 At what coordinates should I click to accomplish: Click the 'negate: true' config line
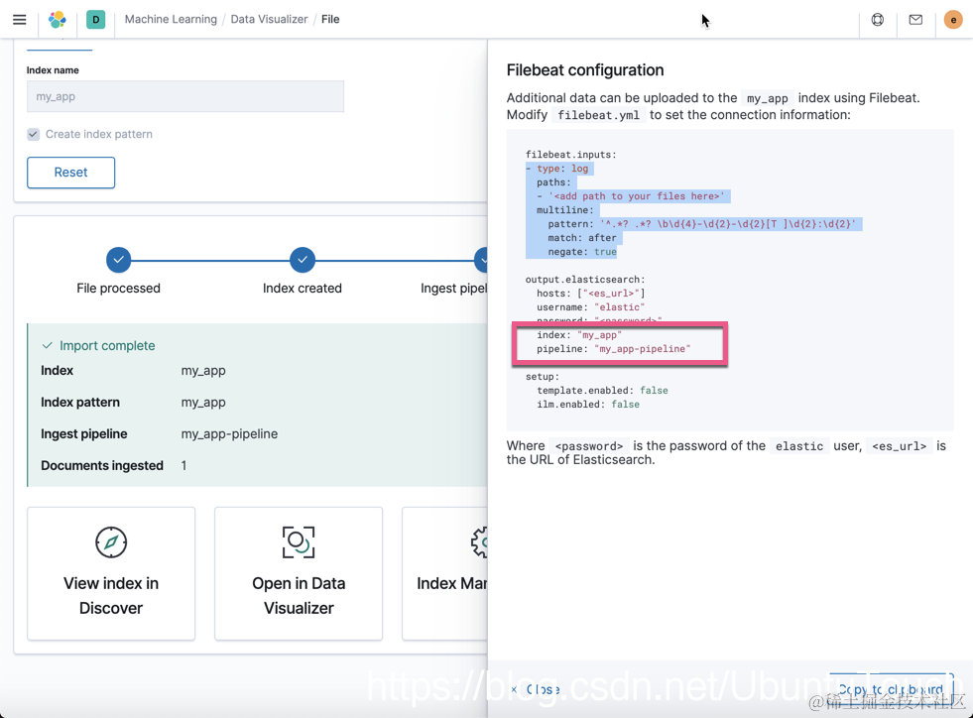point(582,252)
